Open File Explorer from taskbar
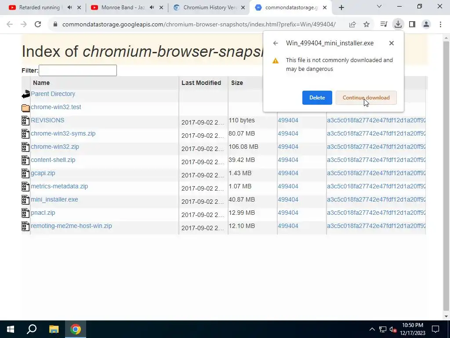Screen dimensions: 450x338 54,329
